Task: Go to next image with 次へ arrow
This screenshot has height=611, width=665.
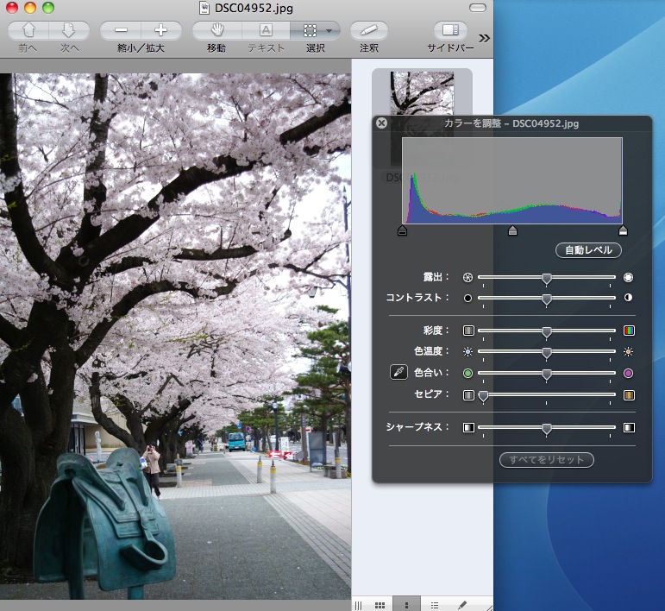Action: [69, 30]
